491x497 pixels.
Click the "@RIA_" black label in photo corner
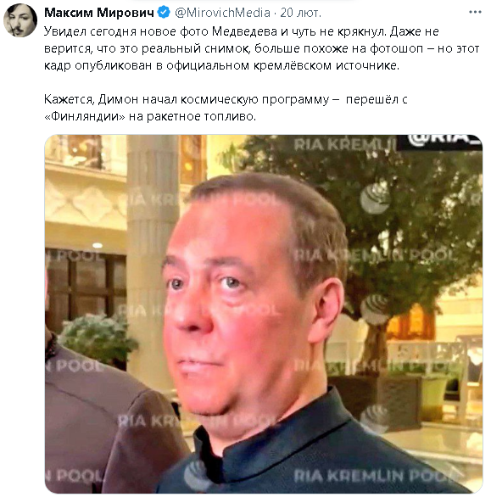point(439,142)
